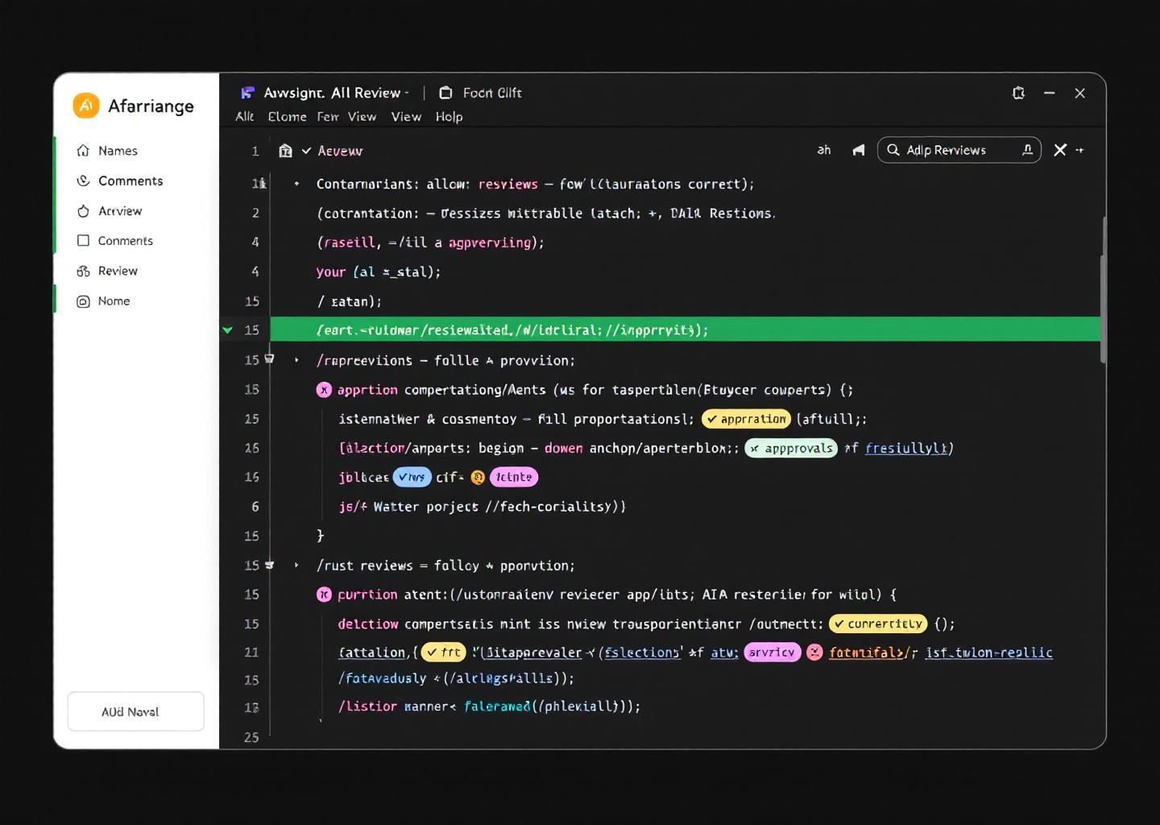Click the home icon on the Aevevw line

pos(285,151)
